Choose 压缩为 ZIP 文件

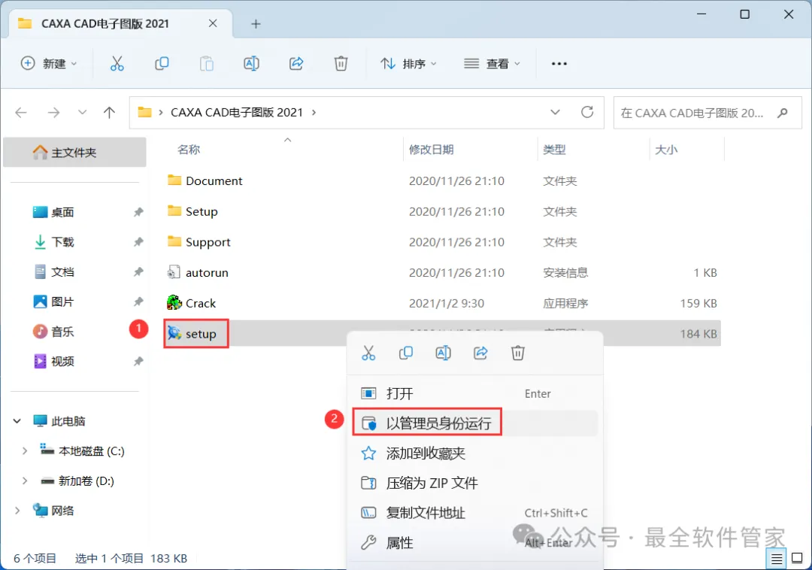(x=475, y=483)
